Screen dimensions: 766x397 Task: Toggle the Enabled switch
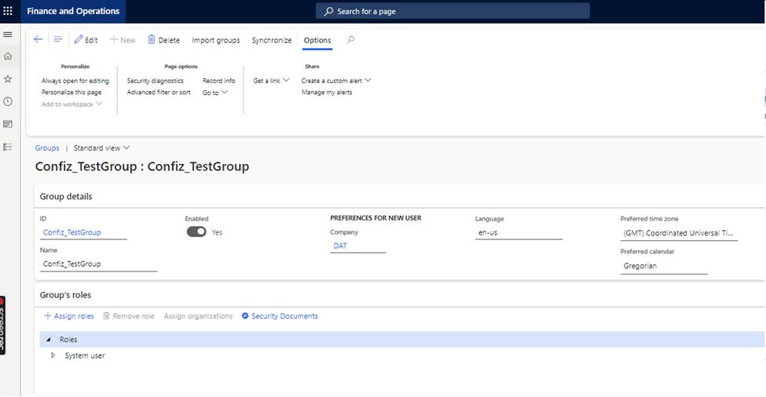(x=196, y=232)
